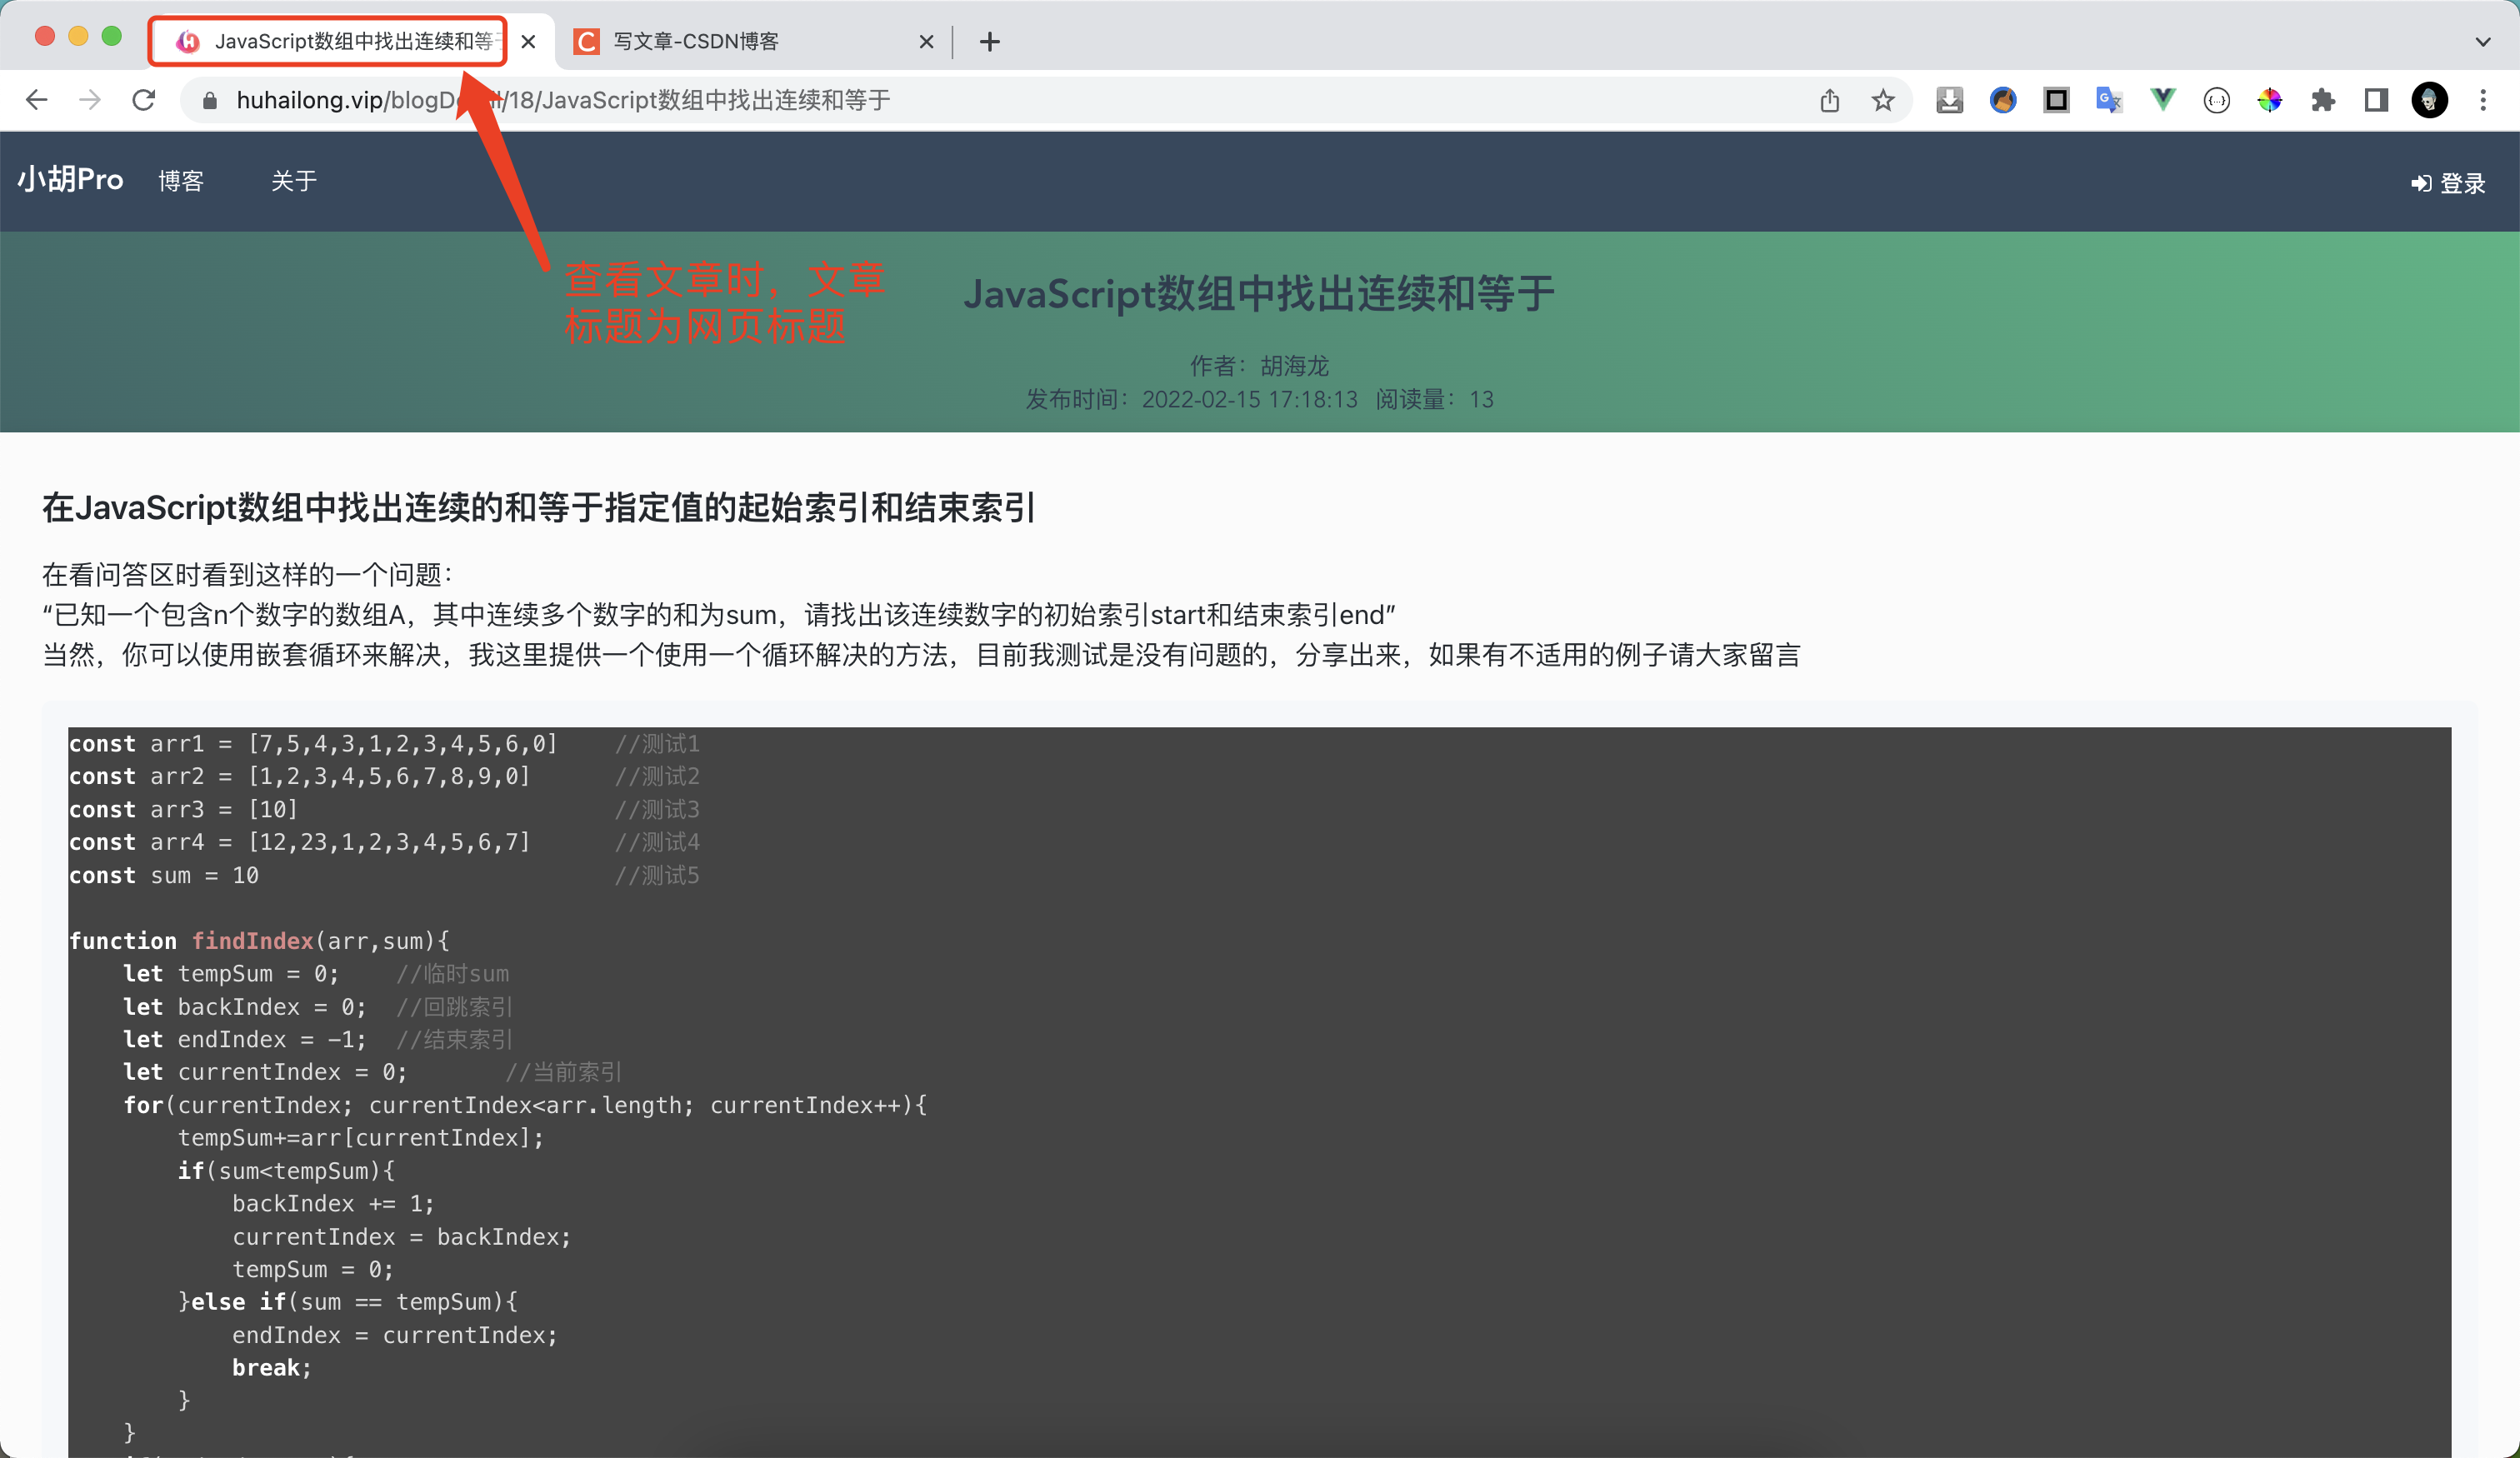Select the 博客 menu item
Screen dimensions: 2520x1458
pos(180,181)
